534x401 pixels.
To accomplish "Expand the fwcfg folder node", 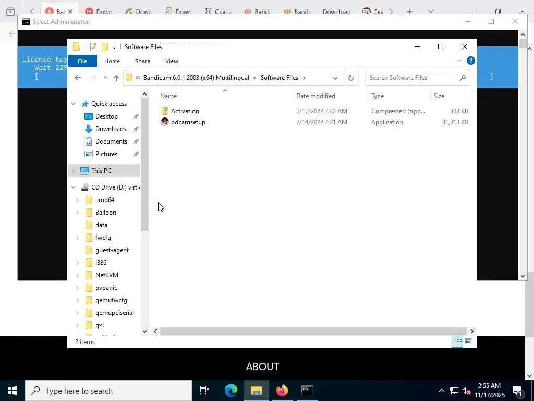I will pyautogui.click(x=78, y=238).
